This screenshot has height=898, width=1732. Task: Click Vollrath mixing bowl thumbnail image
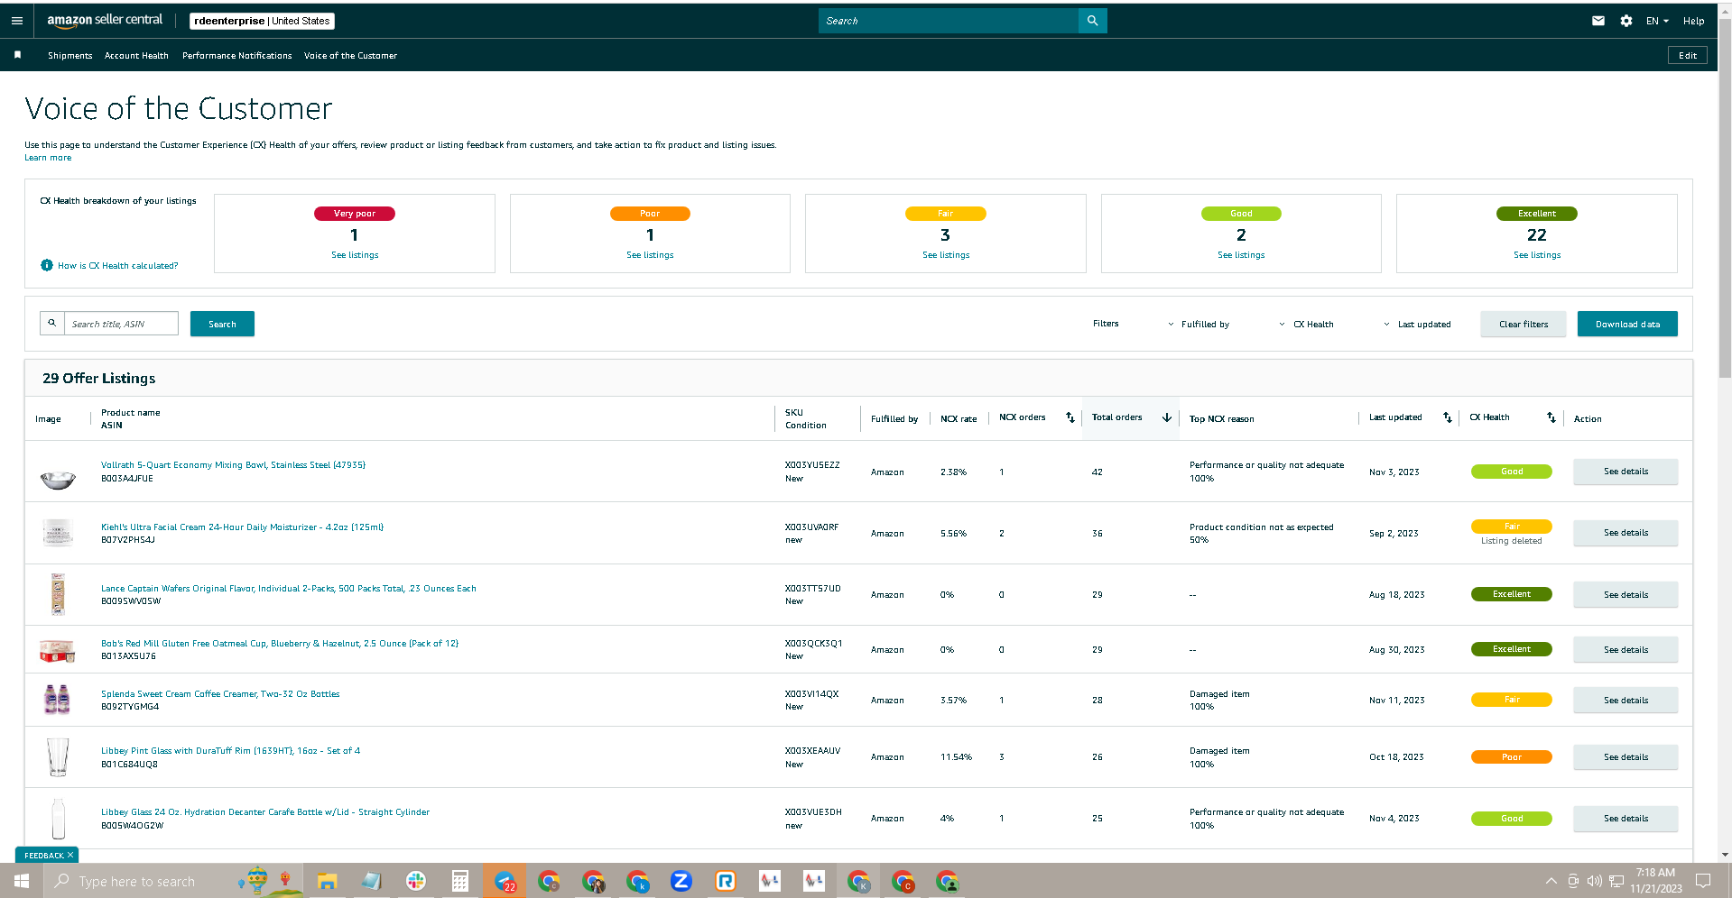58,478
